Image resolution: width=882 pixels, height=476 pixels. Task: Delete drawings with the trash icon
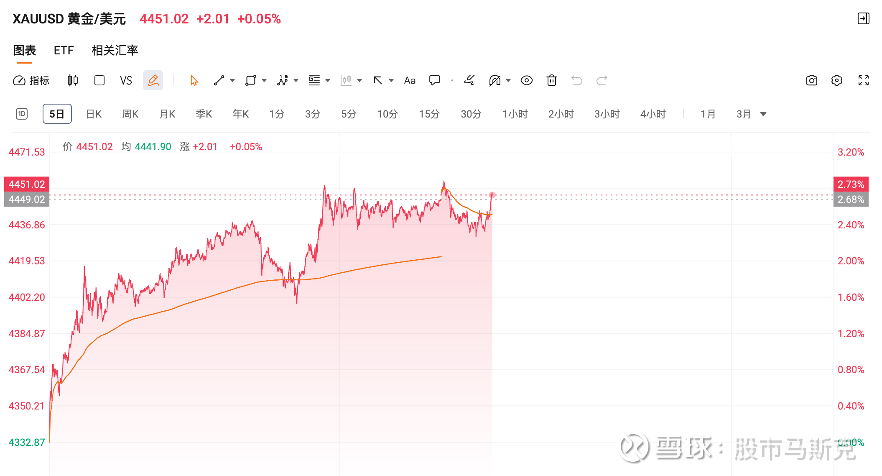551,80
